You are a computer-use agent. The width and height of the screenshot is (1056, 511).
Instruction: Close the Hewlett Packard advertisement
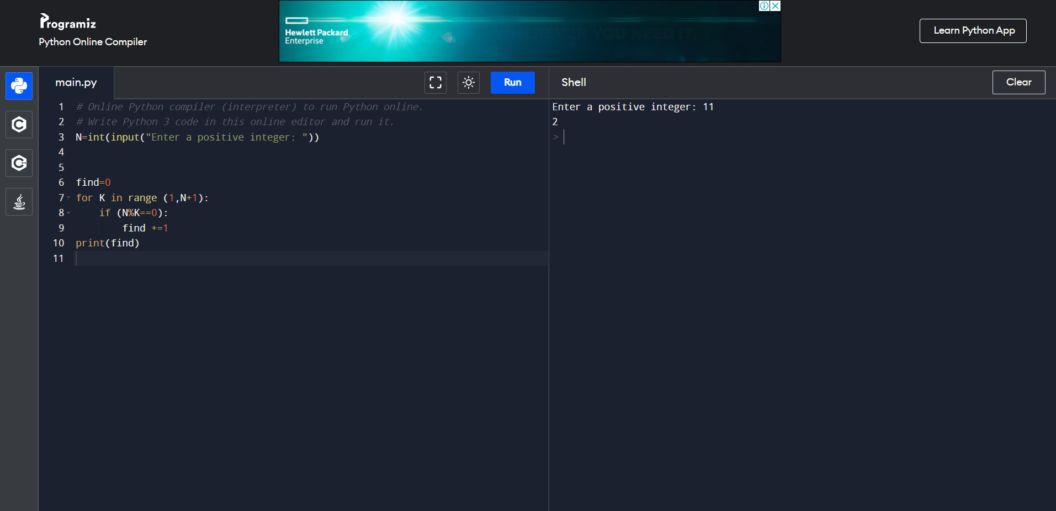(x=775, y=6)
